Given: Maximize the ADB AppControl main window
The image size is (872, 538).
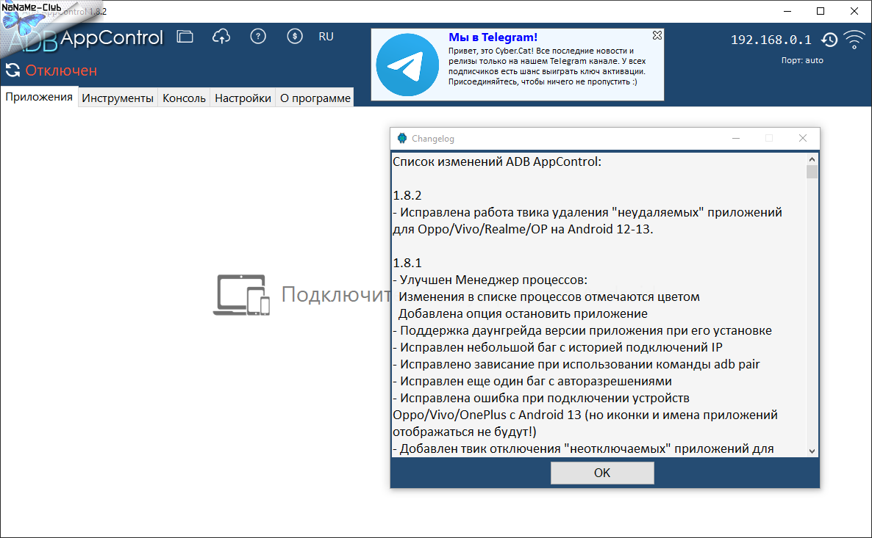Looking at the screenshot, I should 821,11.
